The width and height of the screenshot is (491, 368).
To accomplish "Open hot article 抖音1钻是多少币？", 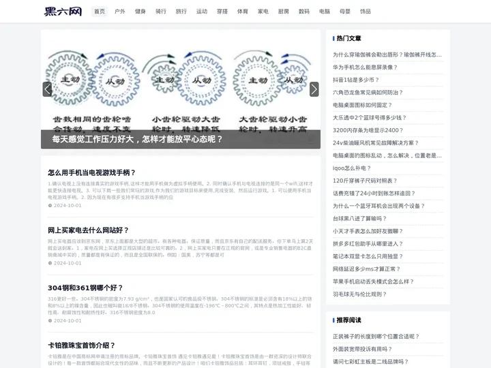I will pos(356,80).
